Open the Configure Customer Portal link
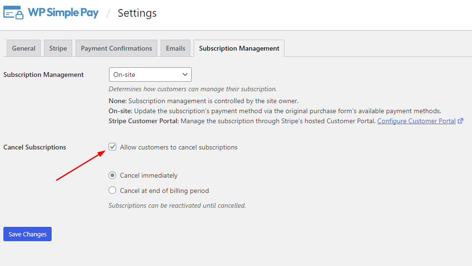The image size is (472, 266). point(416,121)
